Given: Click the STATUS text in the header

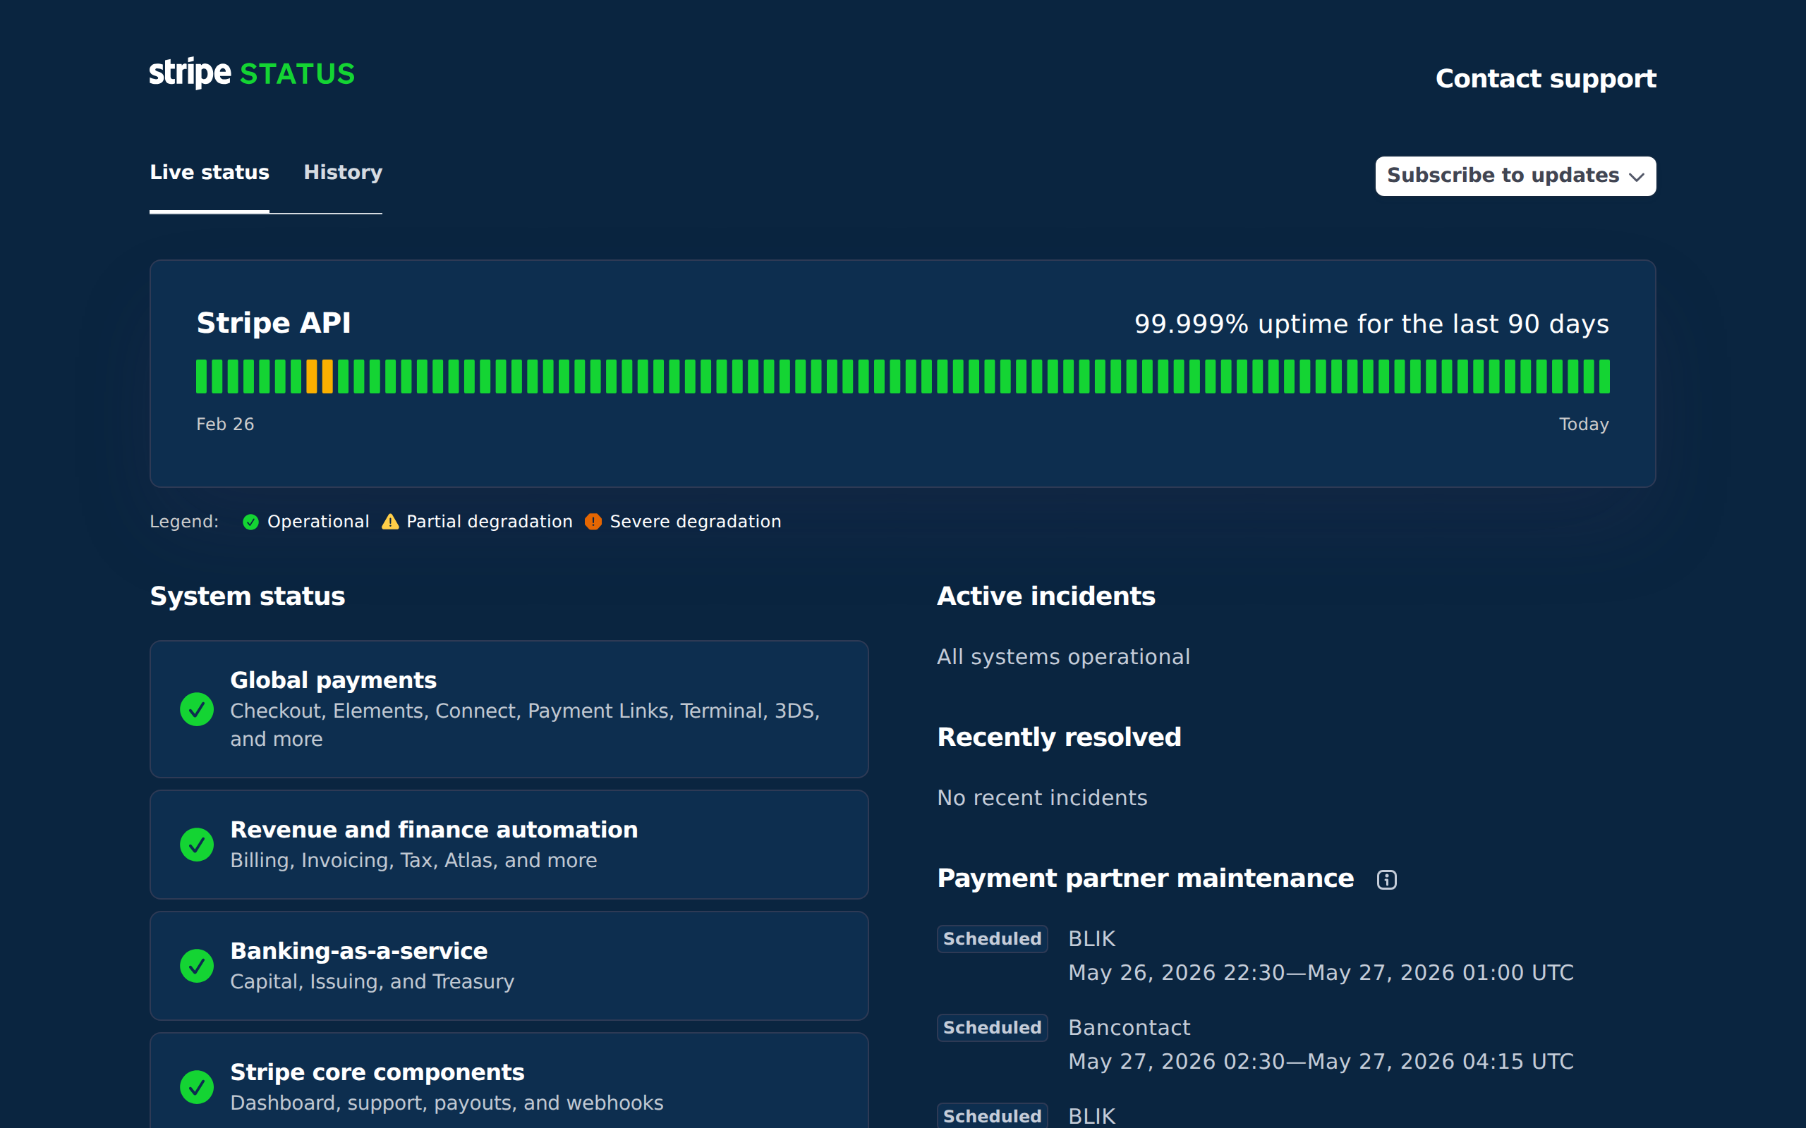Looking at the screenshot, I should point(297,74).
